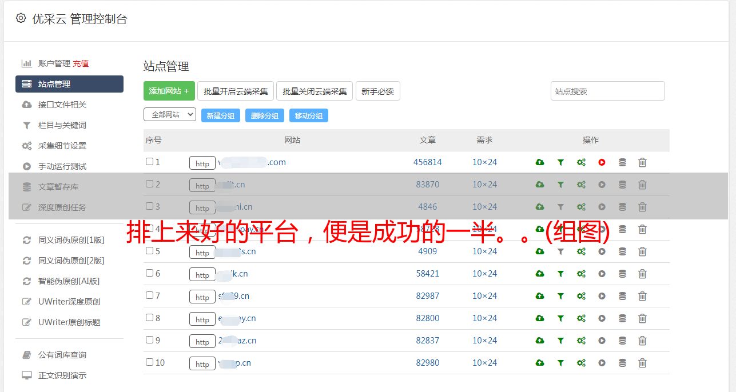This screenshot has width=736, height=392.
Task: Select 站点管理 in the sidebar
Action: pyautogui.click(x=69, y=84)
